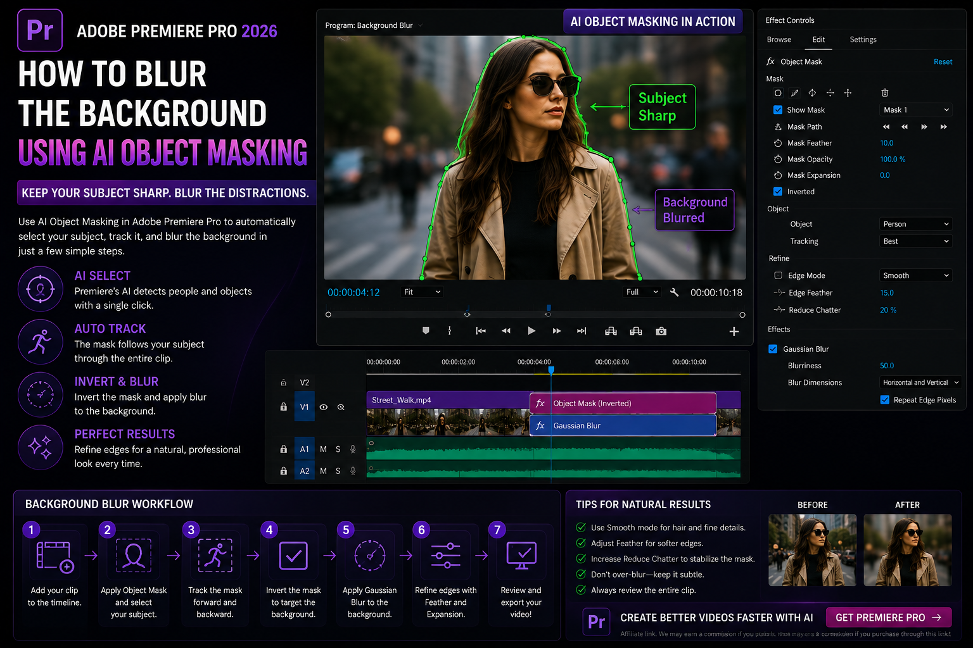The width and height of the screenshot is (973, 648).
Task: Disable the Gaussian Blur effect checkbox
Action: point(773,349)
